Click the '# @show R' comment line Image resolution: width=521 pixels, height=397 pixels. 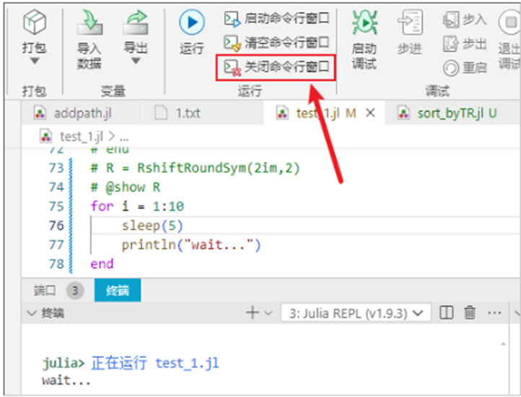[x=126, y=187]
